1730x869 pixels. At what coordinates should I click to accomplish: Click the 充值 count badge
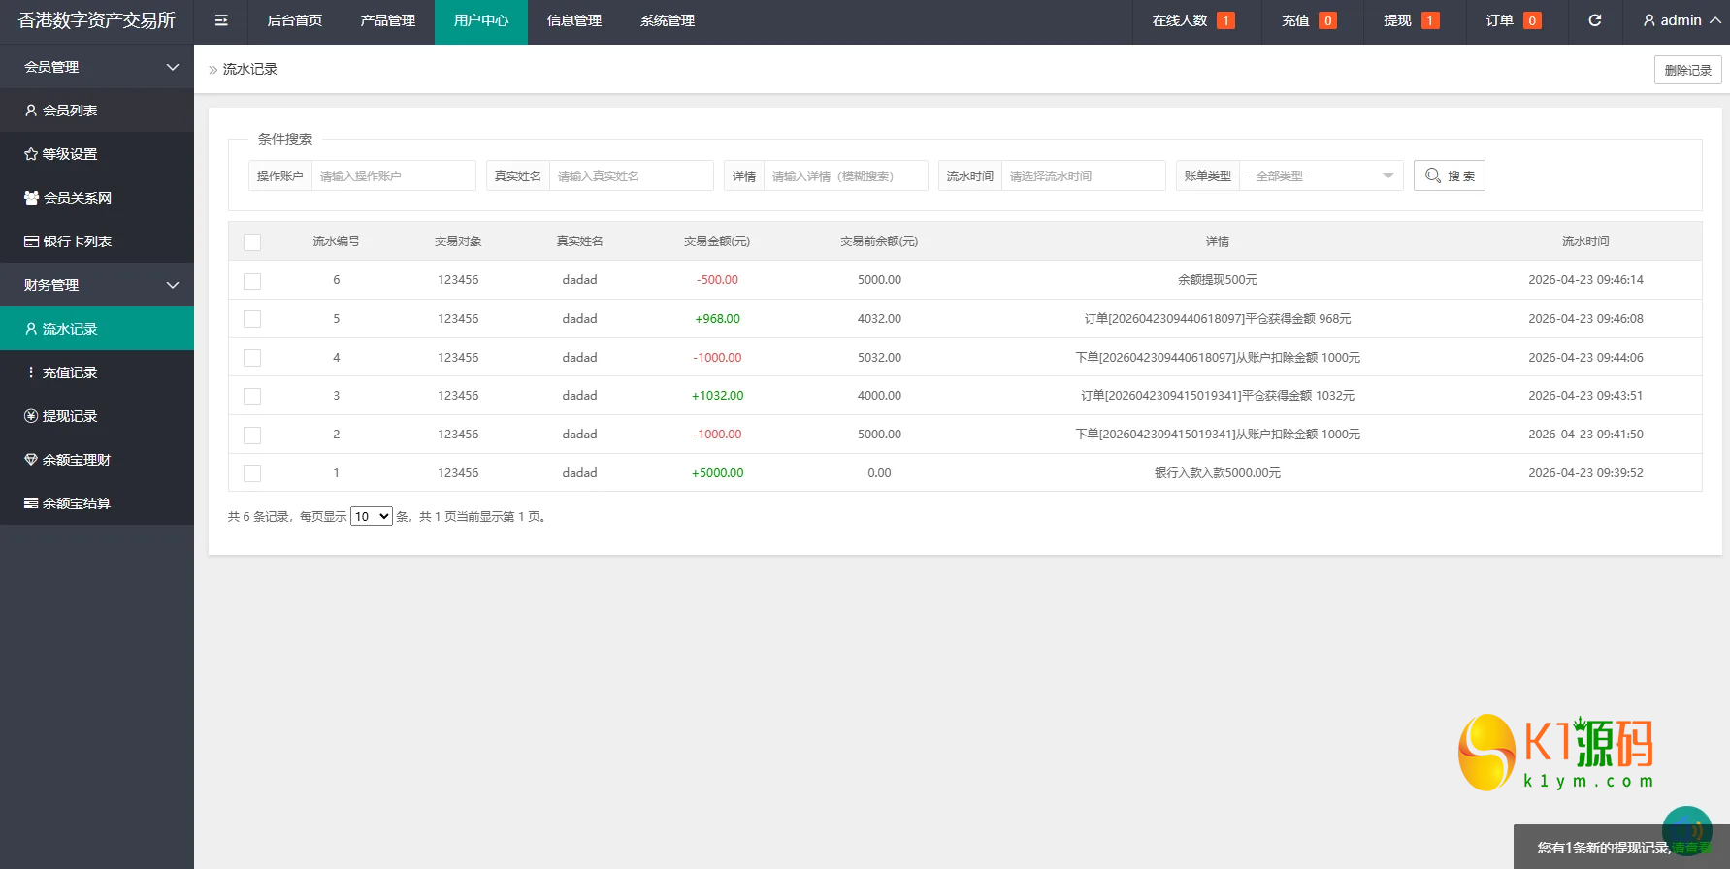click(x=1327, y=20)
